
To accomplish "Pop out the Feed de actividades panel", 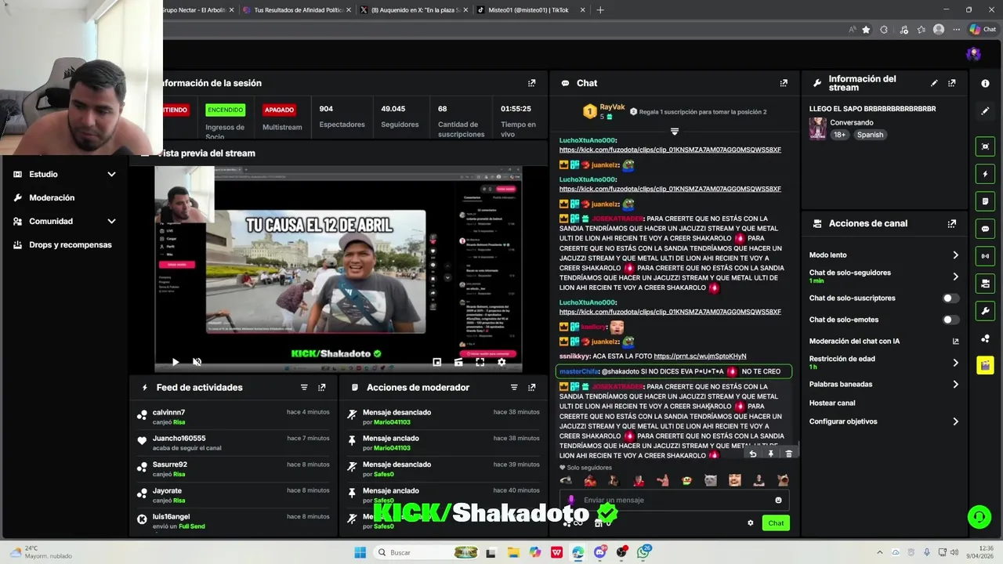I will (322, 387).
